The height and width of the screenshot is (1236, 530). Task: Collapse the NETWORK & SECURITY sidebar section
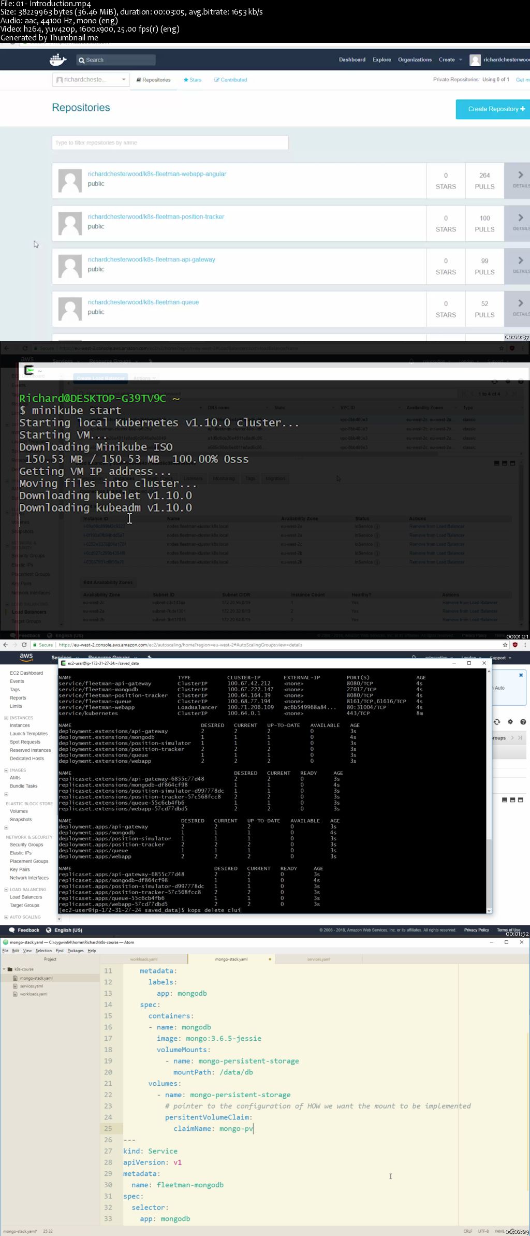tap(6, 827)
